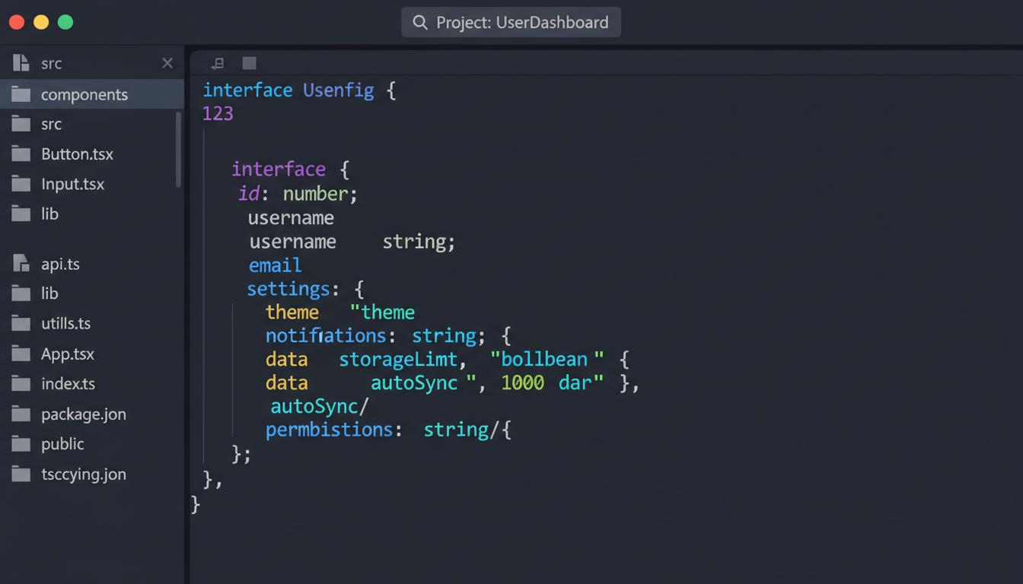Expand the lib folder below Input.tsx
Screen dimensions: 1023x584
coord(49,214)
